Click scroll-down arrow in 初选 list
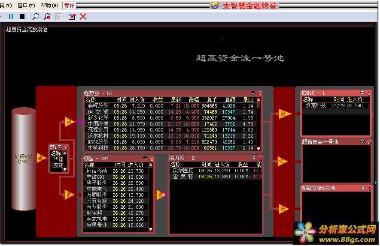Viewport: 380px width, 246px height. click(x=151, y=229)
